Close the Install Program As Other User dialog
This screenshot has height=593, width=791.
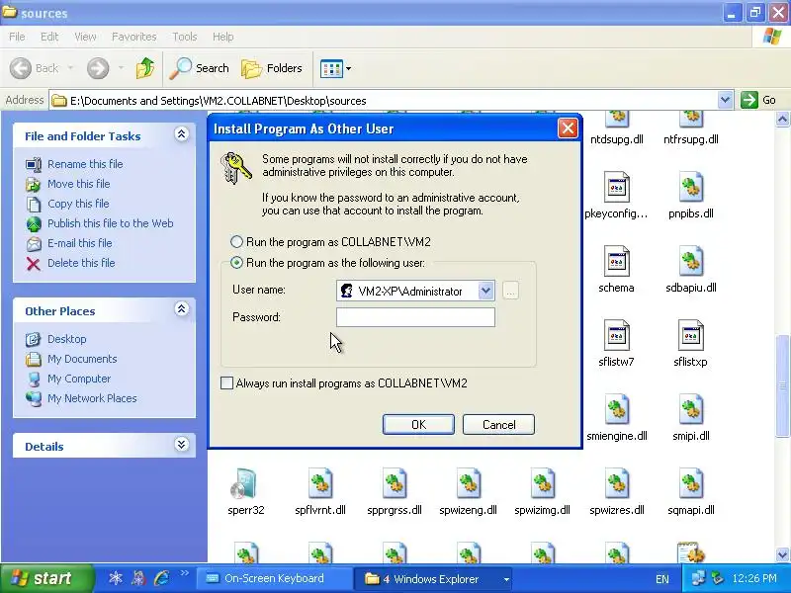568,128
